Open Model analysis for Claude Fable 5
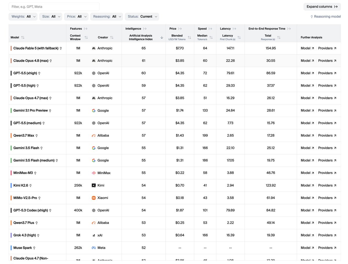This screenshot has height=264, width=348. point(307,48)
